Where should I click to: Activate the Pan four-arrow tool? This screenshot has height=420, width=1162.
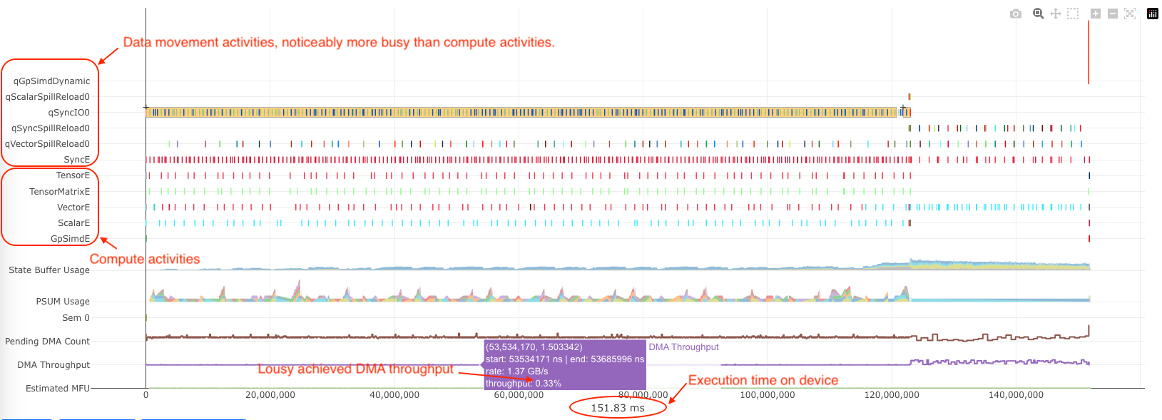pyautogui.click(x=1056, y=14)
